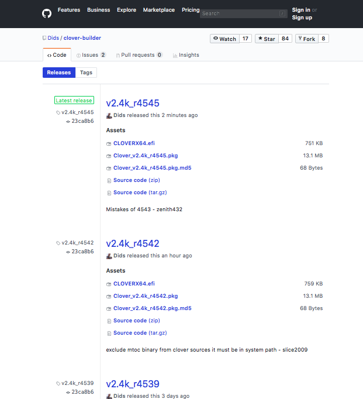Screen dimensions: 363x399
Task: Open commit 23ca8b6 under tag v2.4k_r4542
Action: point(82,252)
